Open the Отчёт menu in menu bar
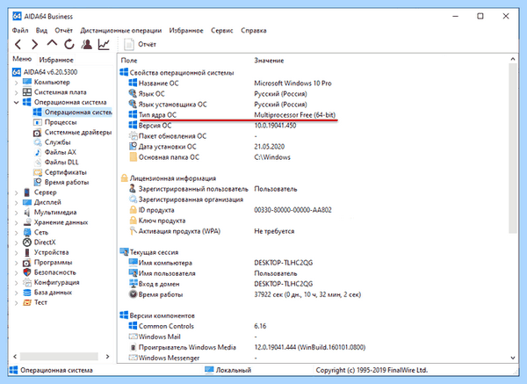The height and width of the screenshot is (384, 527). pyautogui.click(x=64, y=31)
